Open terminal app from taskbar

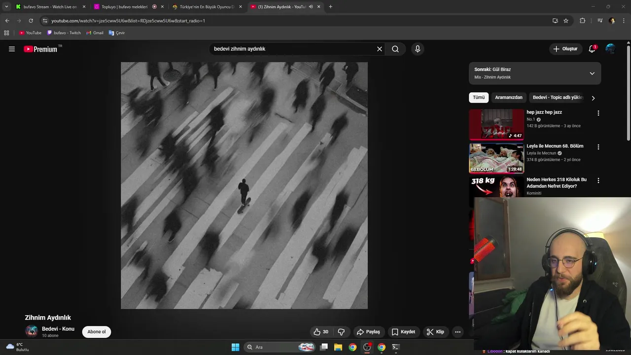click(395, 347)
